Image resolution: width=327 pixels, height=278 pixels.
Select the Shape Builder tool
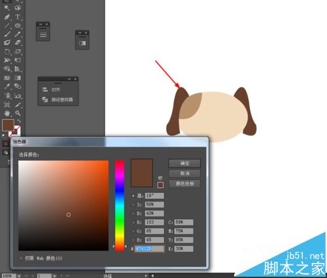click(7, 69)
